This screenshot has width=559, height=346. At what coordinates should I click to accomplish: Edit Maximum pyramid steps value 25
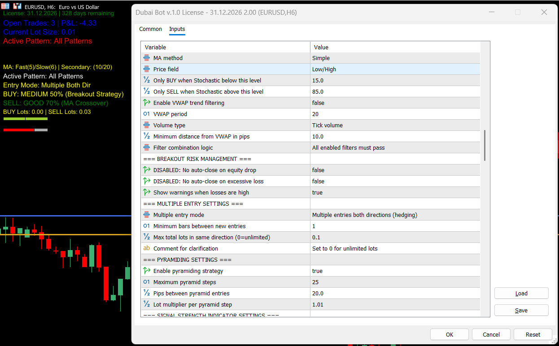(395, 282)
